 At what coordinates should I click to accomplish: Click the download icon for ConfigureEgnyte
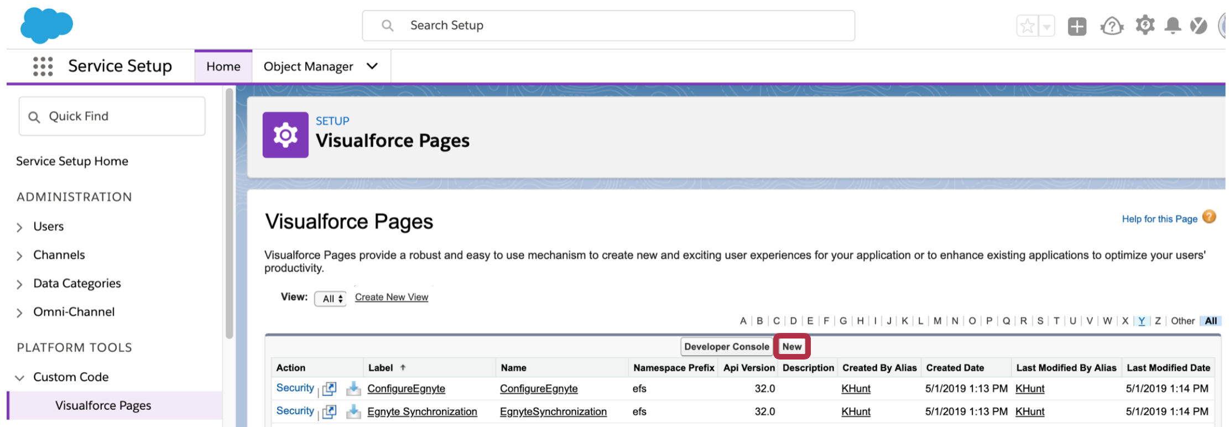point(353,389)
